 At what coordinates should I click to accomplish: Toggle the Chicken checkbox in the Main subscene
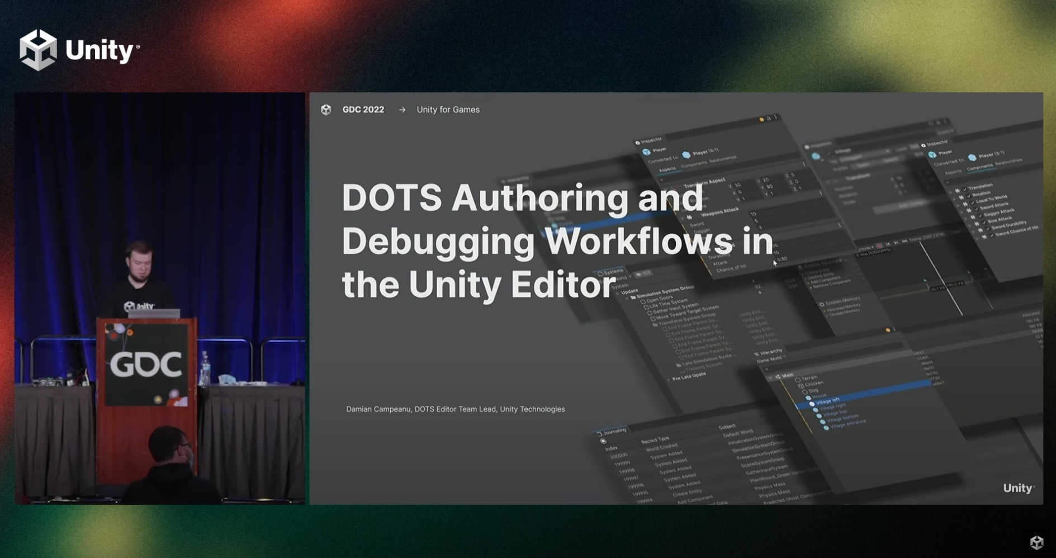point(800,385)
